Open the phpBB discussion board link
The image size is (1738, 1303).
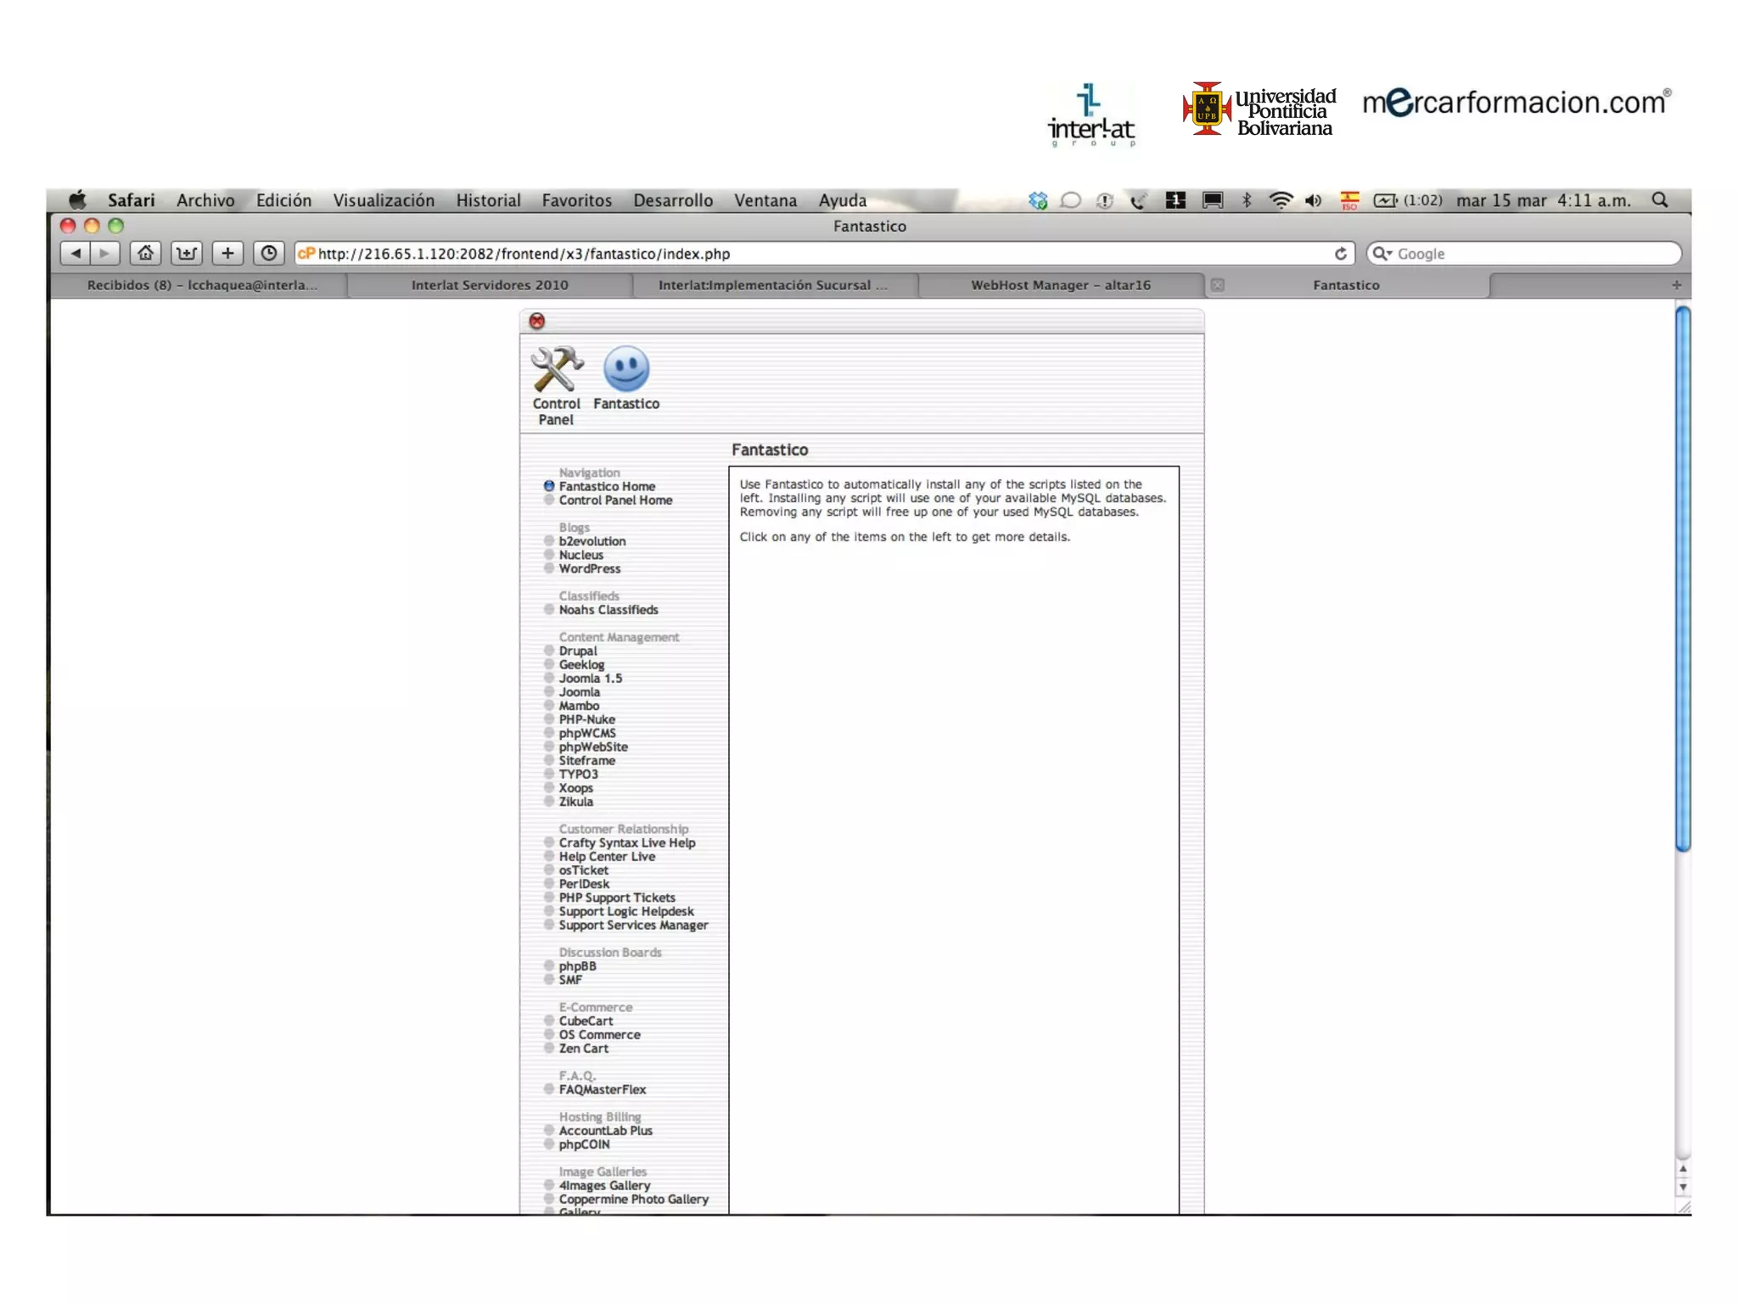coord(577,965)
